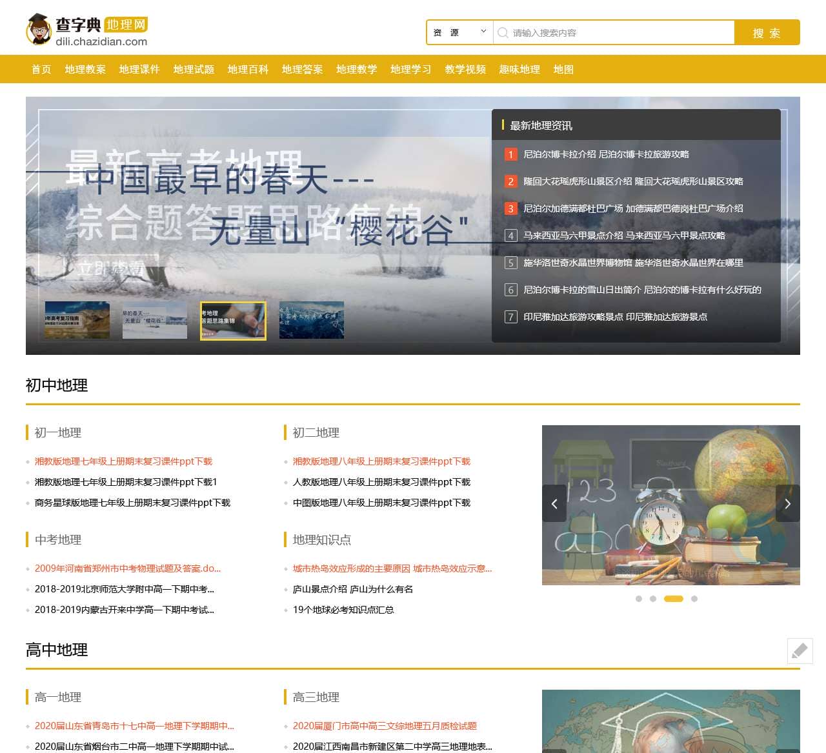Open the 地理教案 navigation menu item
826x753 pixels.
click(85, 69)
